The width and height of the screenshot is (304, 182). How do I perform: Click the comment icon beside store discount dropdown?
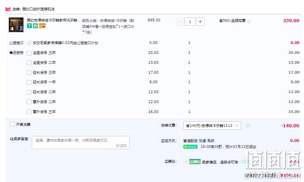pos(247,126)
